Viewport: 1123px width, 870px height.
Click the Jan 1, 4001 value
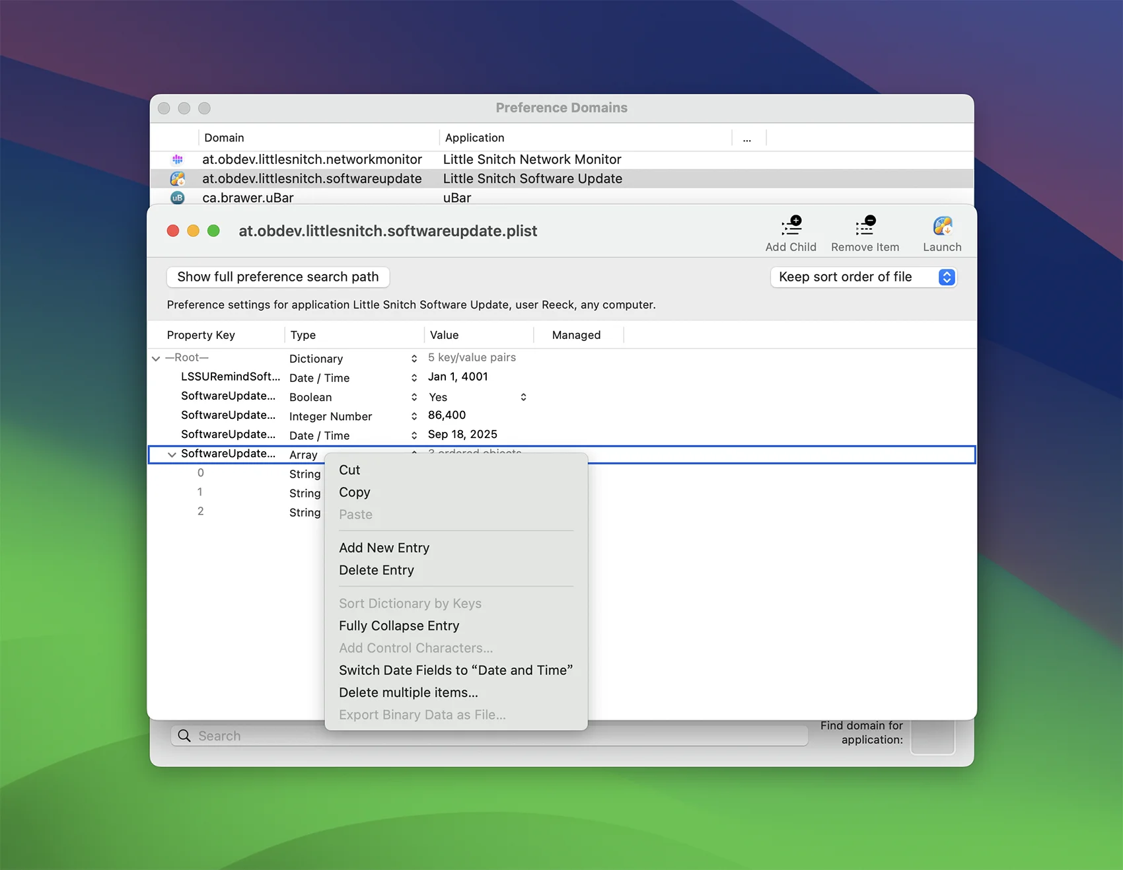(458, 377)
